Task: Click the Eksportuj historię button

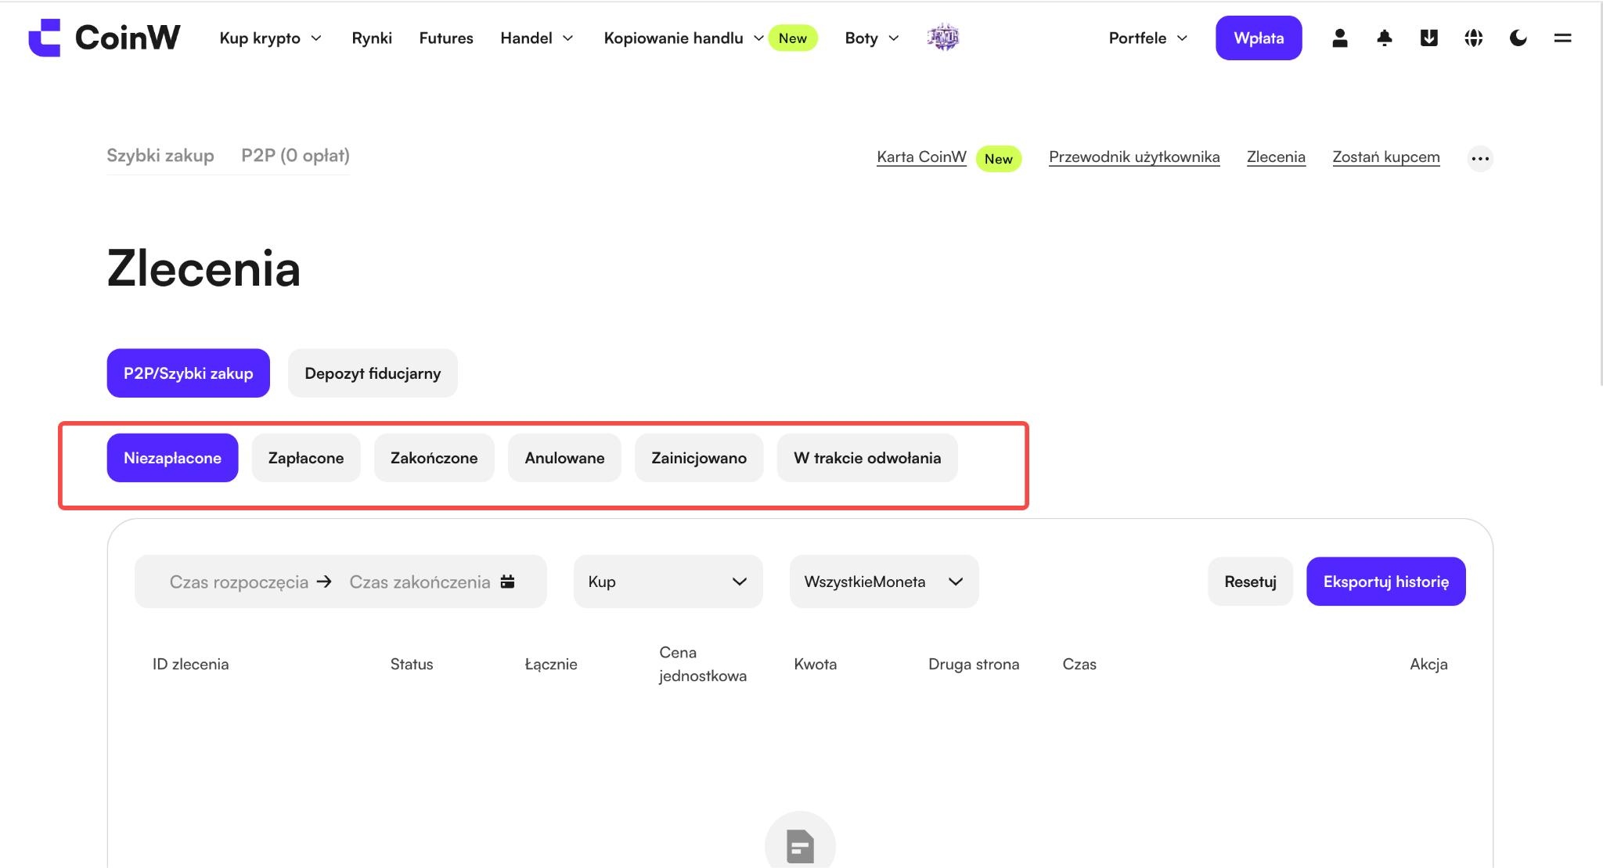Action: click(x=1386, y=582)
